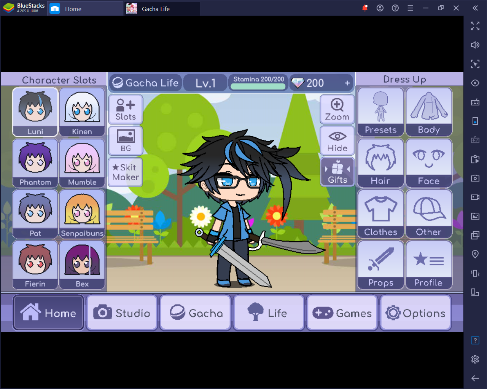Shake the device from the sidebar
487x389 pixels.
click(475, 273)
